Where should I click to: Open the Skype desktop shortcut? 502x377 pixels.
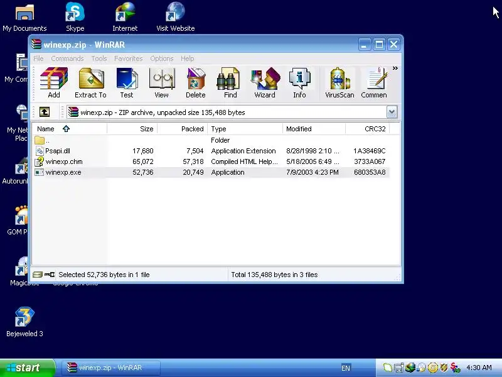(x=75, y=18)
